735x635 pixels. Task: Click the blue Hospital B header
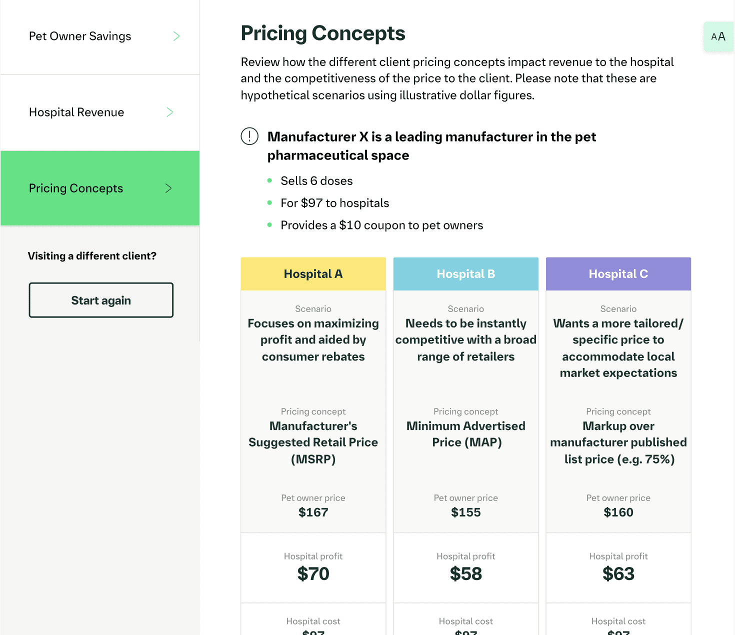tap(466, 274)
